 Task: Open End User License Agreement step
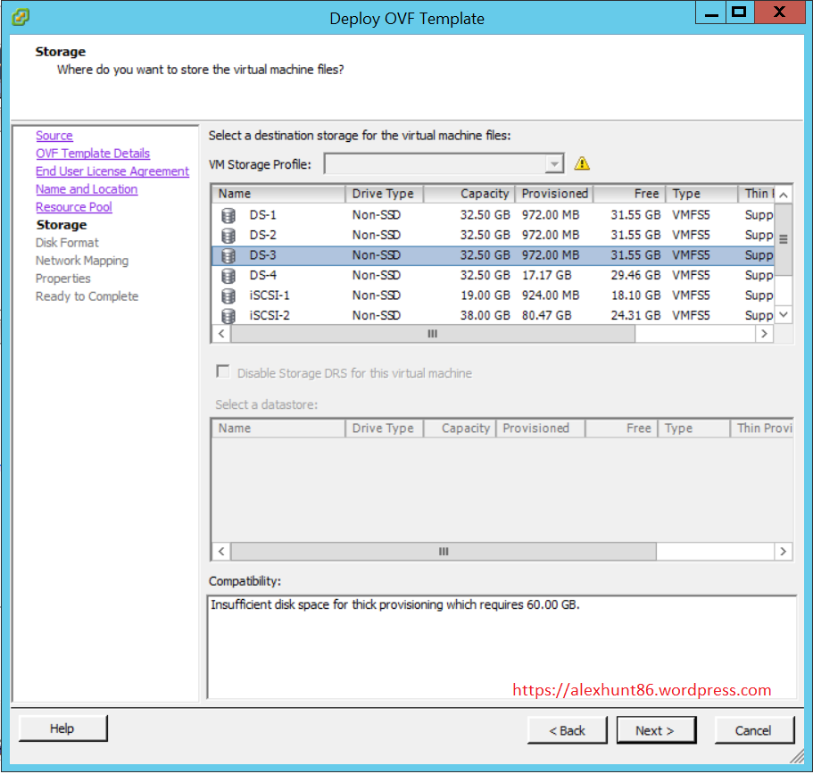click(112, 171)
